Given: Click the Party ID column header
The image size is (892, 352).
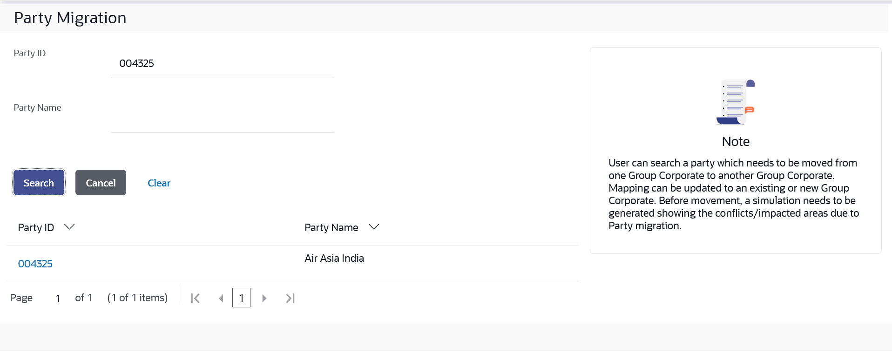Looking at the screenshot, I should [36, 227].
